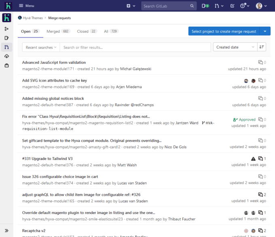
Task: Open the Fix error Class Hyva RequisitionList request
Action: 86,117
